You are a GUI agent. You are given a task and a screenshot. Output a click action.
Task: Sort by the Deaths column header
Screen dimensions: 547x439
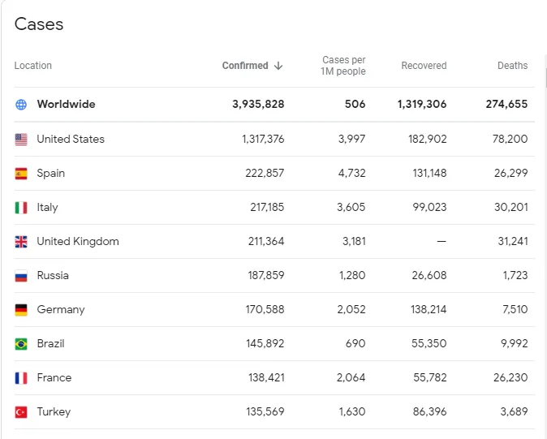click(512, 66)
